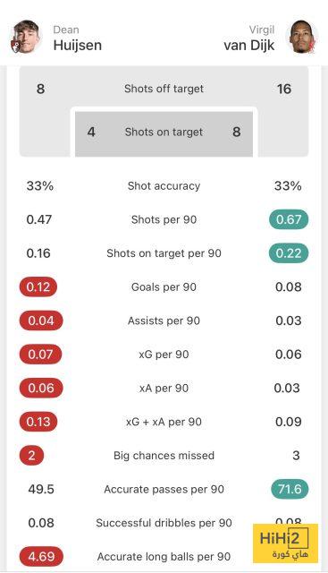The image size is (328, 573).
Task: Tap the red 2 big chances missed badge
Action: [32, 456]
